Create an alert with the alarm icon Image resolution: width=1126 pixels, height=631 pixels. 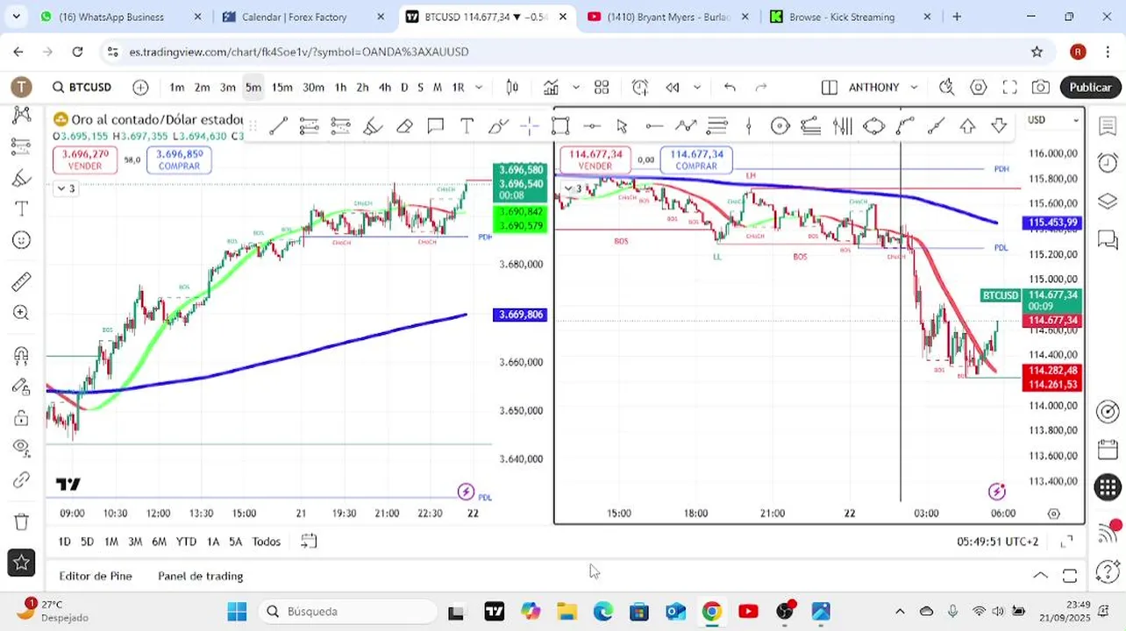pos(640,88)
